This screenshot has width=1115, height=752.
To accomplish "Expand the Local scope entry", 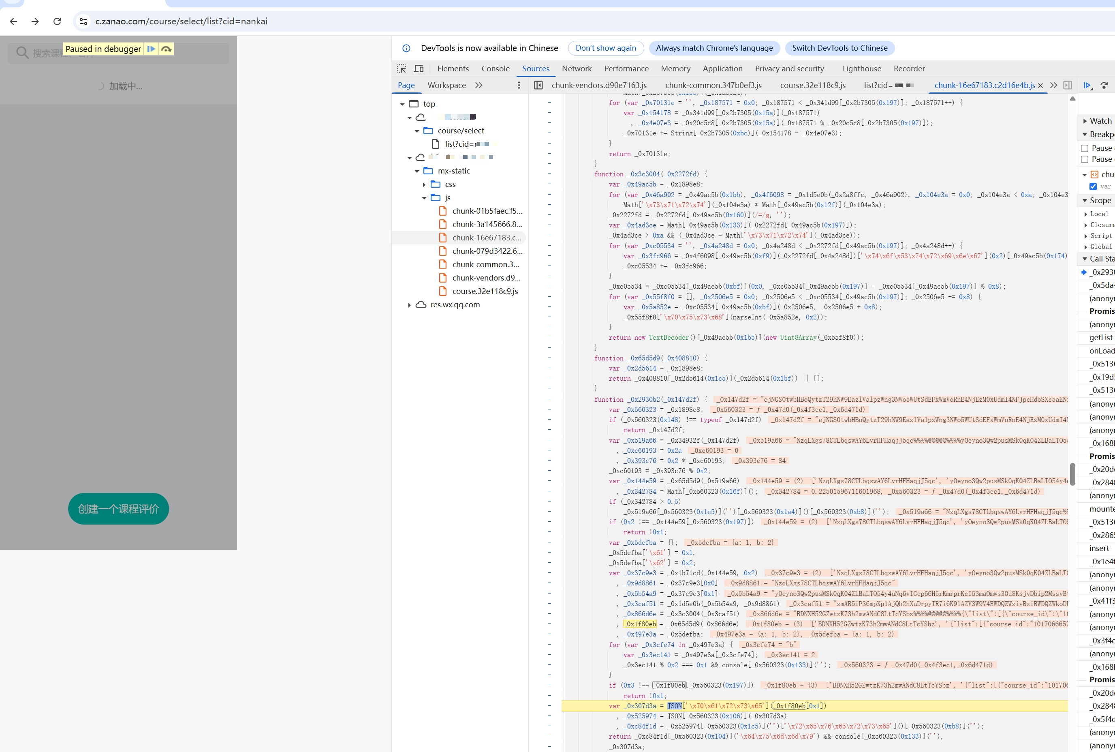I will click(1086, 214).
